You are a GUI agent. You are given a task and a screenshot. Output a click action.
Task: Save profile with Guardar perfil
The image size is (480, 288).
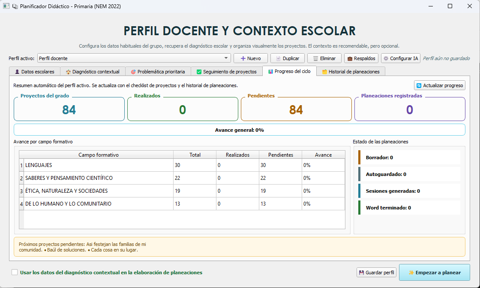point(377,273)
